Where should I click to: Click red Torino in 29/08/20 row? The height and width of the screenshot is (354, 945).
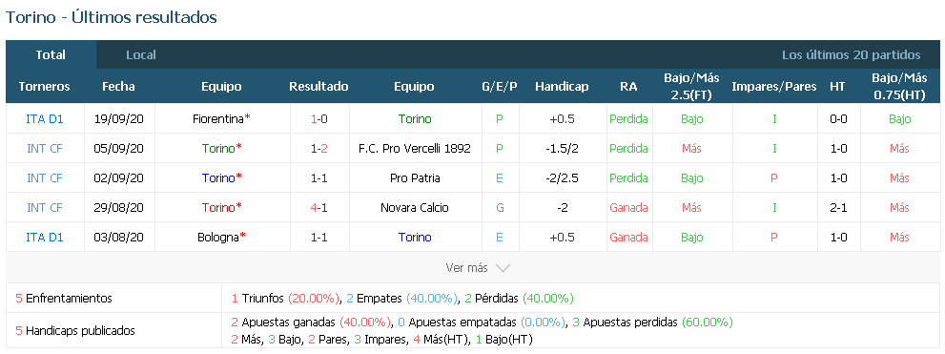click(218, 207)
